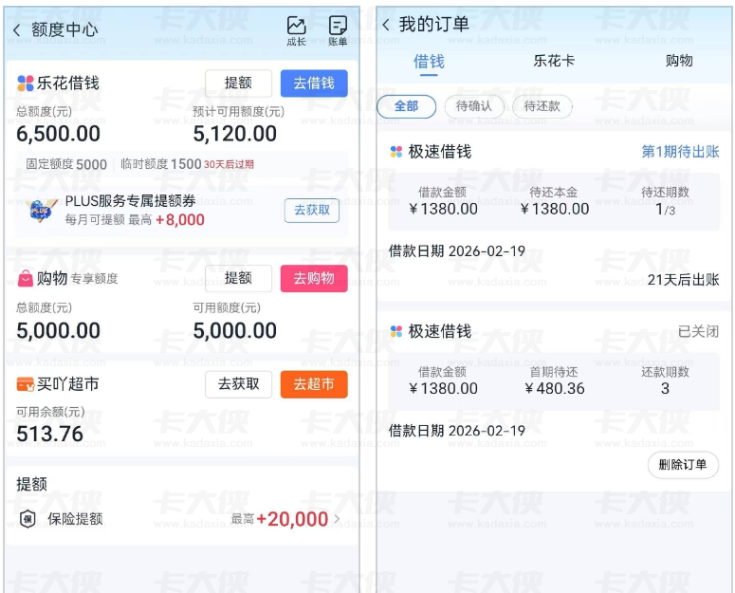Viewport: 735px width, 593px height.
Task: Tap 提额 button next to 乐花借钱
Action: (x=238, y=83)
